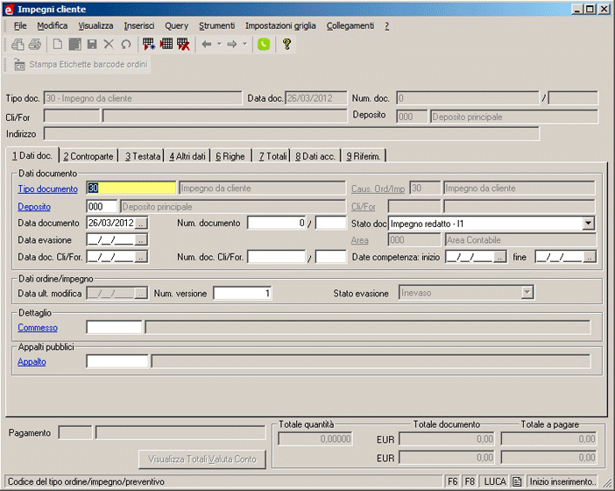
Task: Open calendar picker for Data evasione
Action: pos(141,240)
